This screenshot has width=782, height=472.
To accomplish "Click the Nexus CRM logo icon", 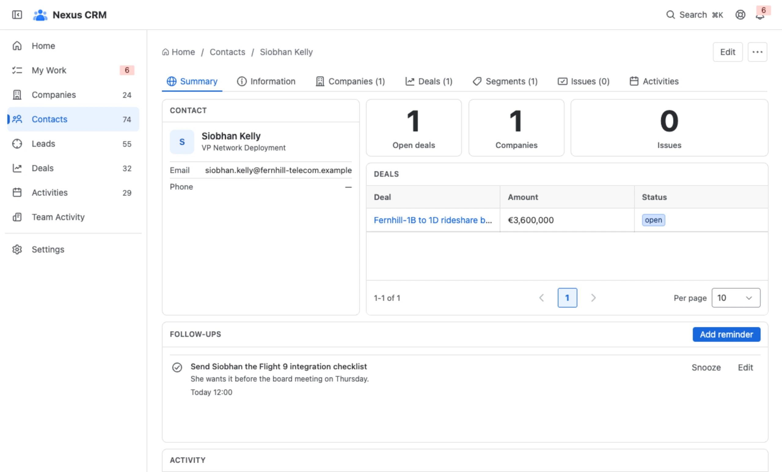I will click(40, 15).
